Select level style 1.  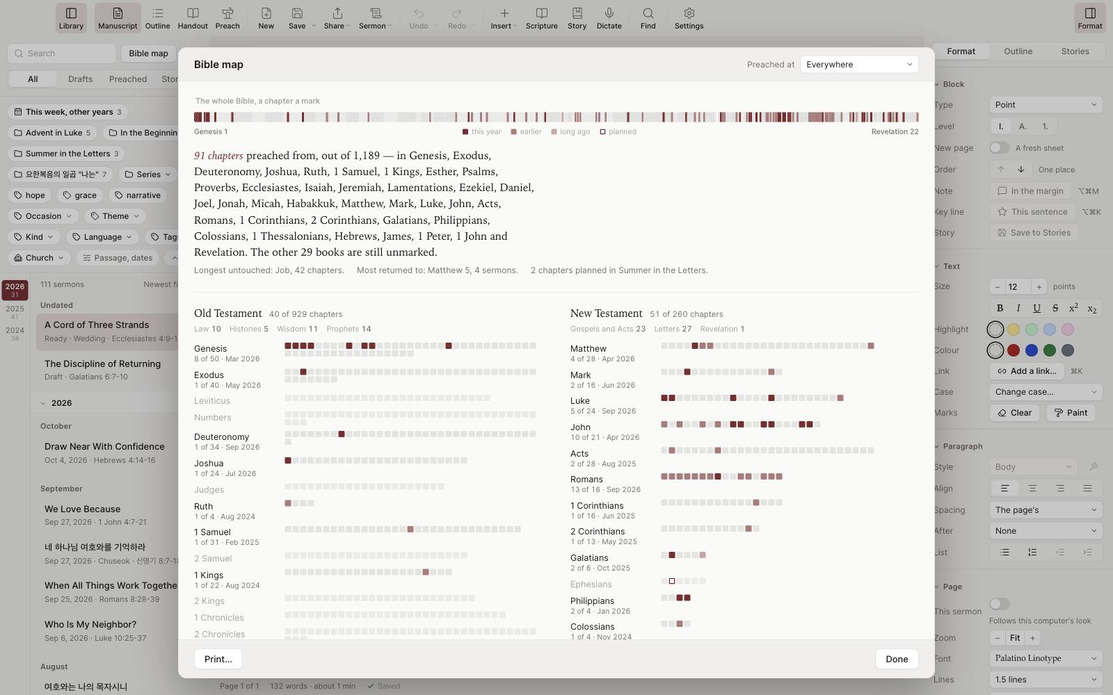[1045, 126]
